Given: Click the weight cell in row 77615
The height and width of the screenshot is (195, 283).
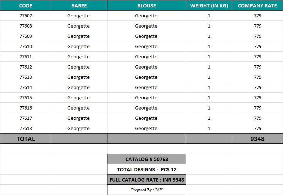Looking at the screenshot, I should click(209, 98).
